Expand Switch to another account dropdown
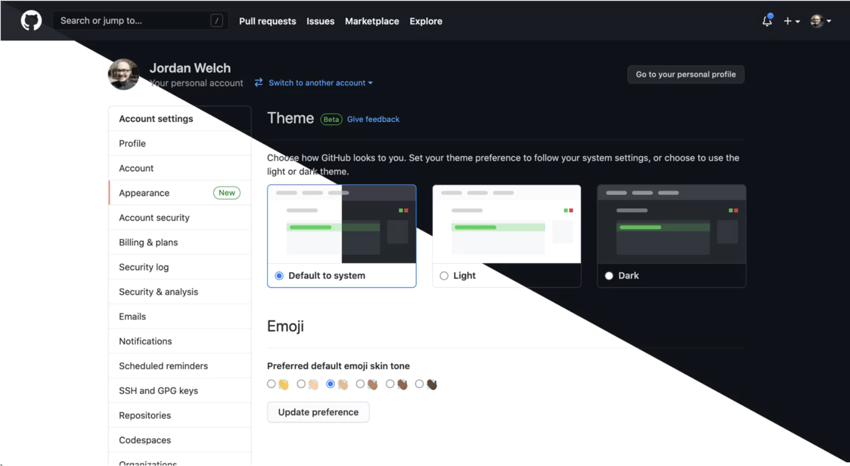850x466 pixels. 321,83
